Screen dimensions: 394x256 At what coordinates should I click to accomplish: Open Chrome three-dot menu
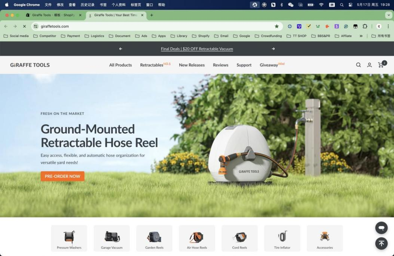tap(388, 26)
